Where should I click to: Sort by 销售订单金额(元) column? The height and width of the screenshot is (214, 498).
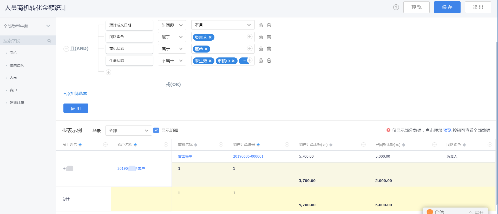331,145
